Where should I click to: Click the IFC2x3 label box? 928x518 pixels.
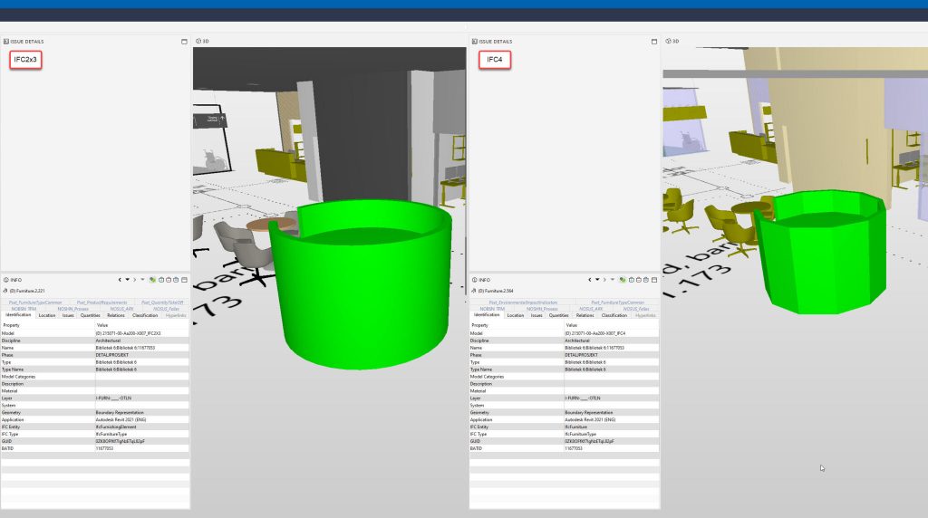tap(26, 60)
